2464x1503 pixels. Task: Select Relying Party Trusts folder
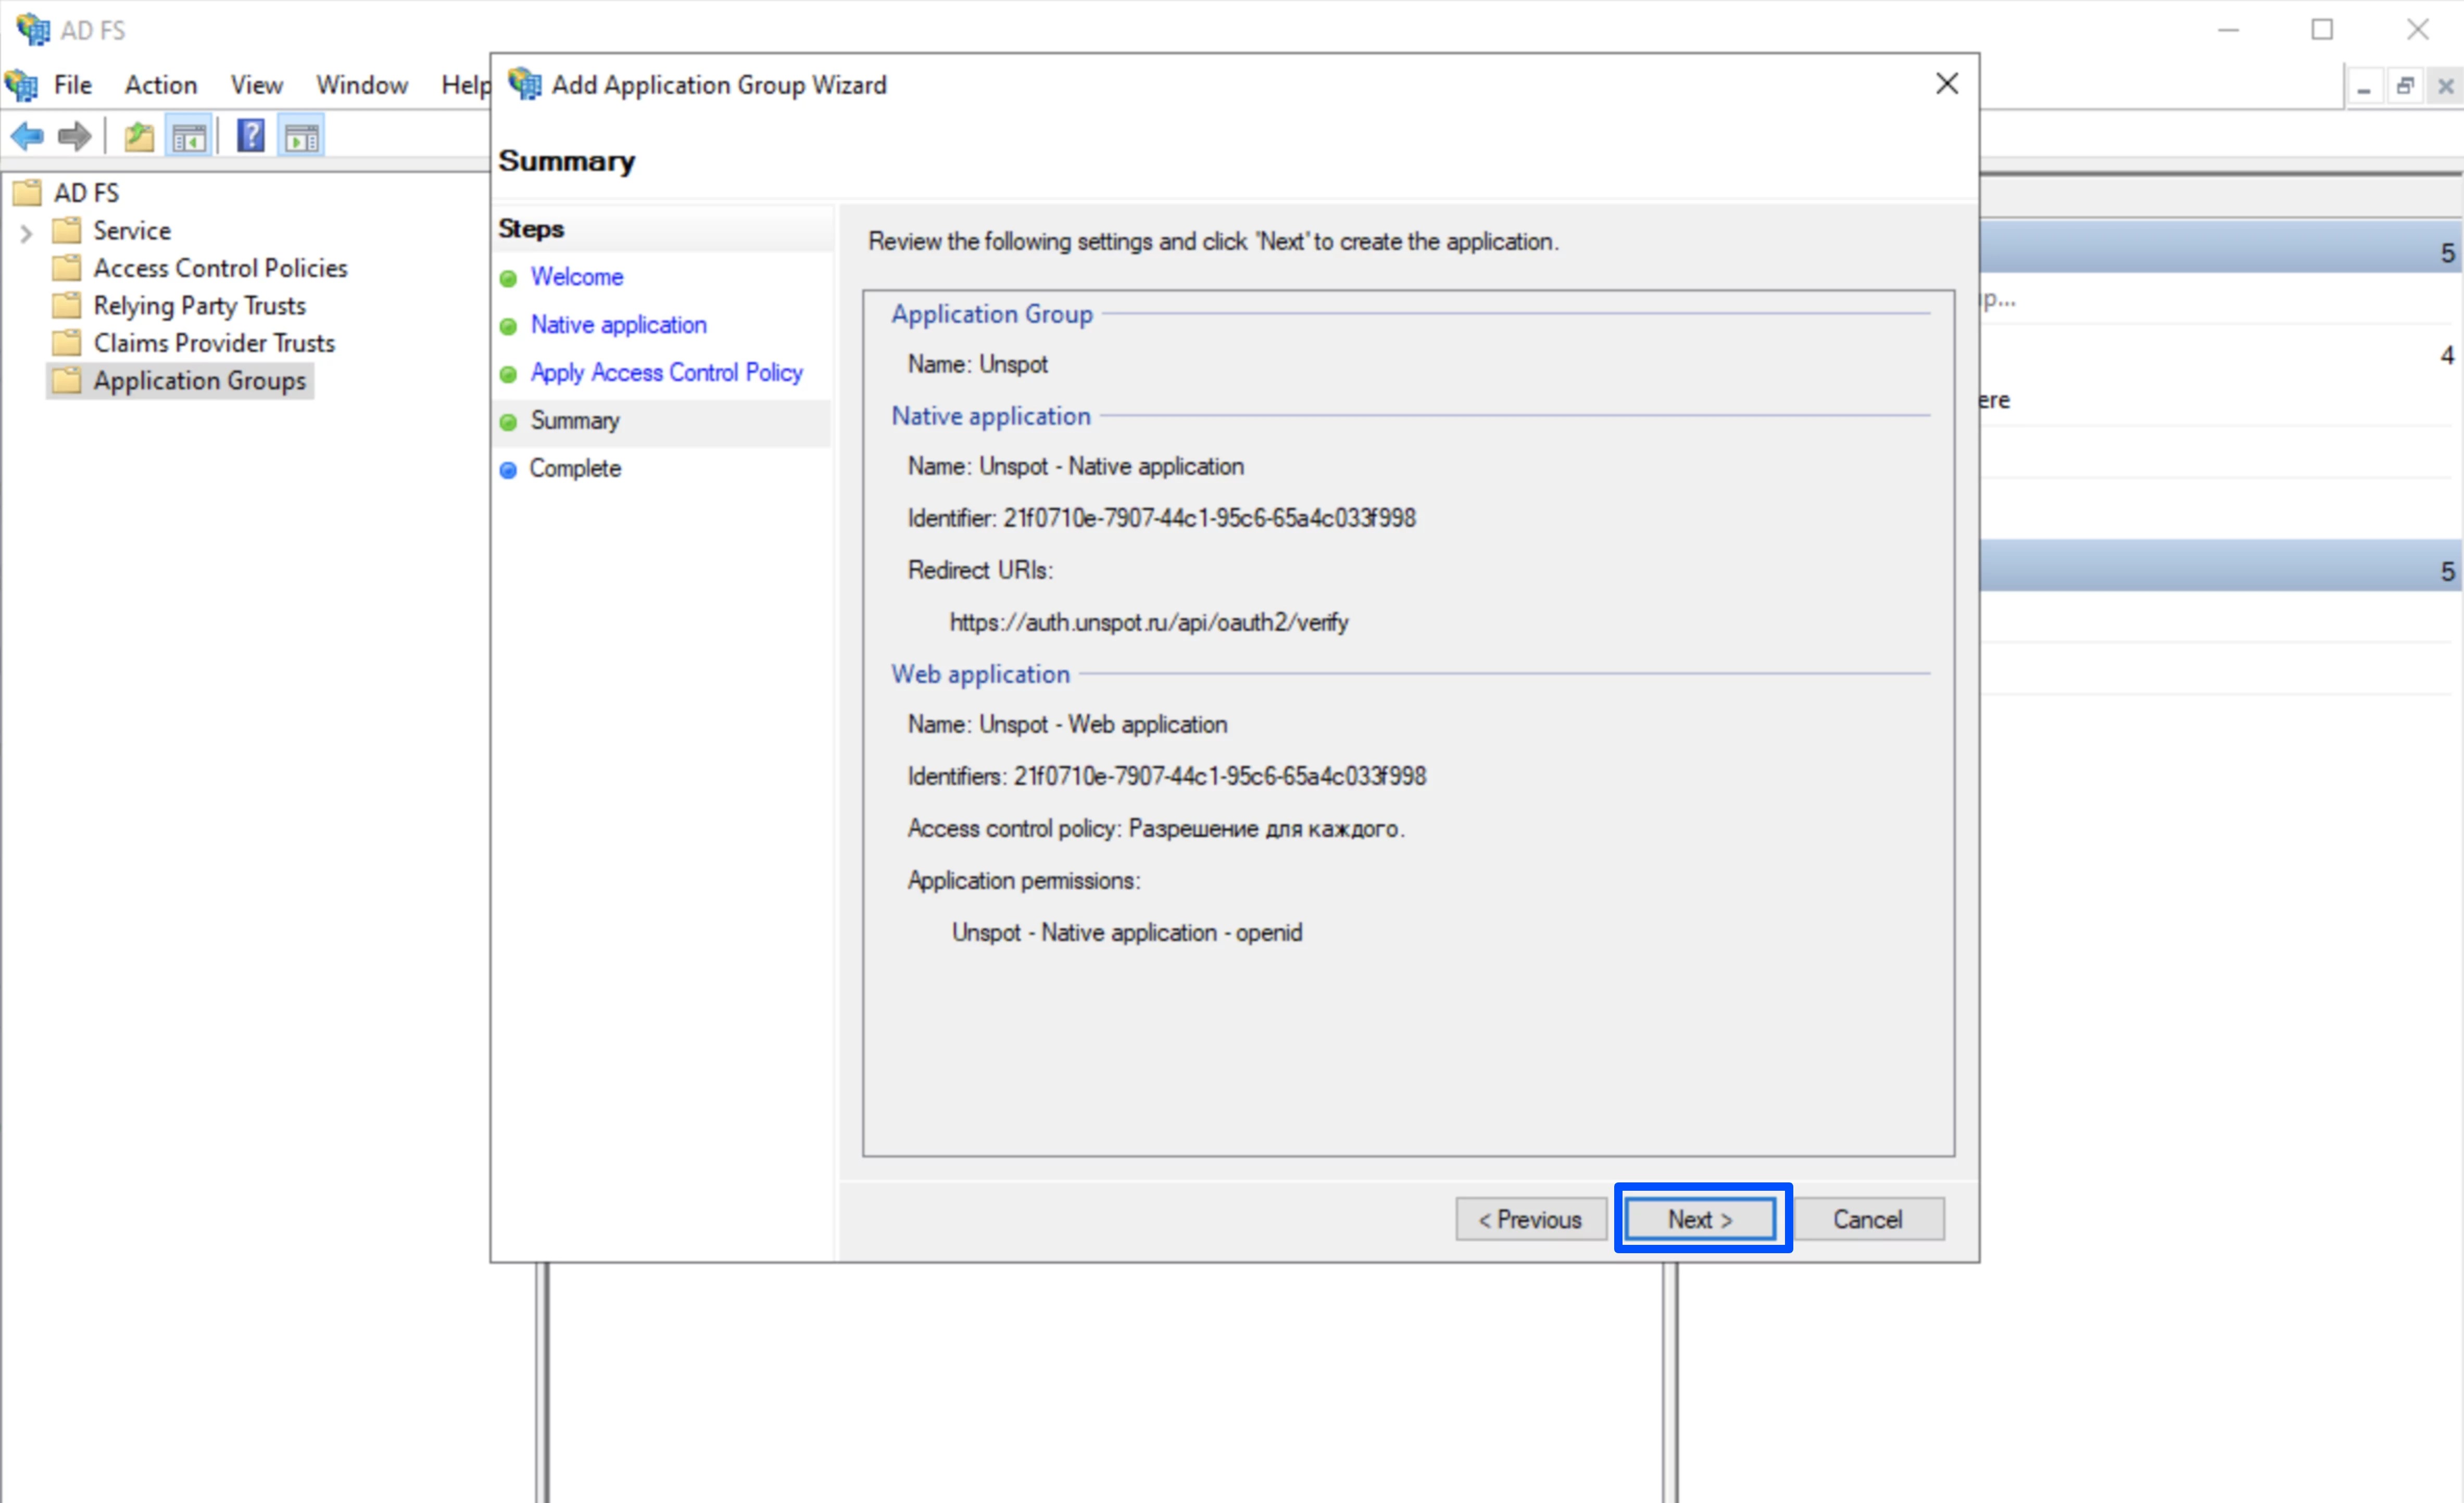(x=199, y=305)
